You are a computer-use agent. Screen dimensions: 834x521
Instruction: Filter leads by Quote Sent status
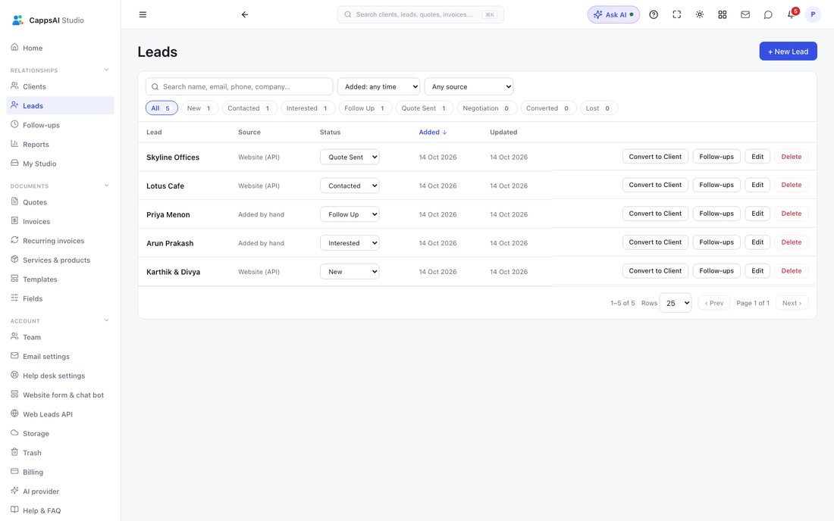tap(425, 108)
